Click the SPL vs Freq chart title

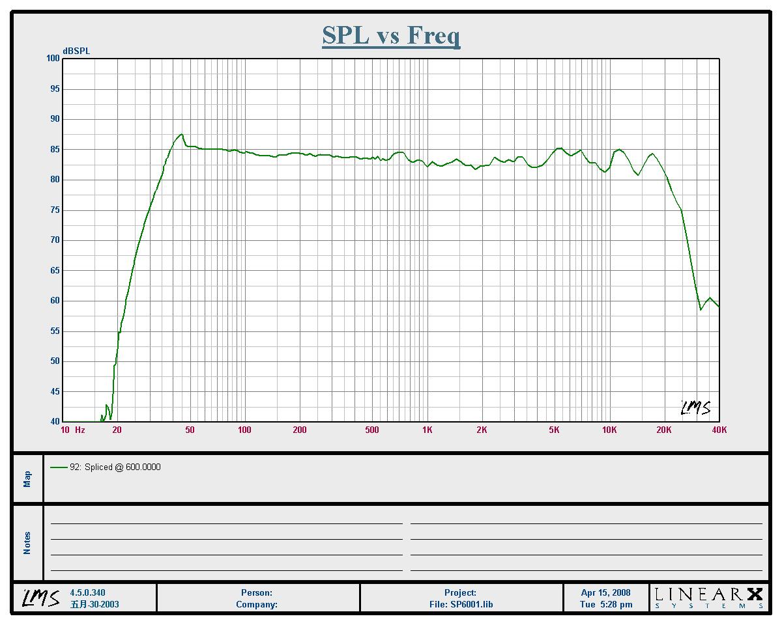coord(391,35)
